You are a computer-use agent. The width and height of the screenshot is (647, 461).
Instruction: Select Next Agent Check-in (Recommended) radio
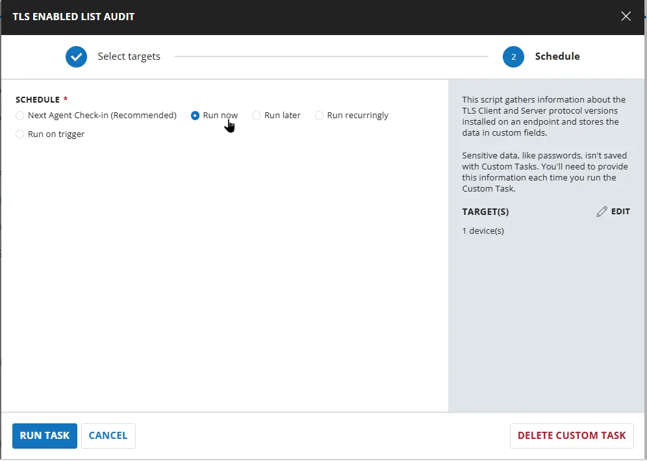19,116
